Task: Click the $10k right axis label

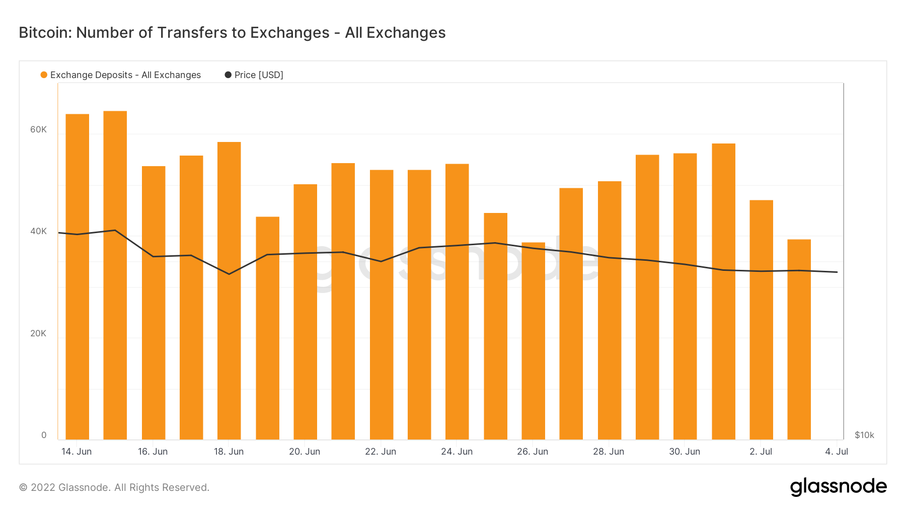Action: pyautogui.click(x=864, y=435)
